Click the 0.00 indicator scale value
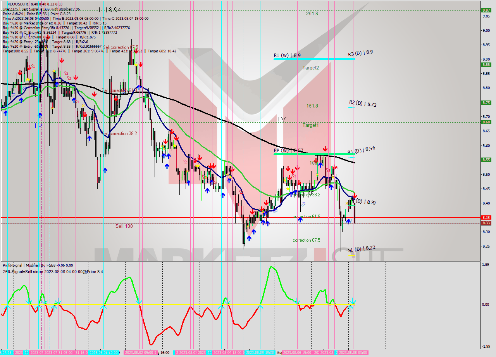The height and width of the screenshot is (357, 496). 486,305
